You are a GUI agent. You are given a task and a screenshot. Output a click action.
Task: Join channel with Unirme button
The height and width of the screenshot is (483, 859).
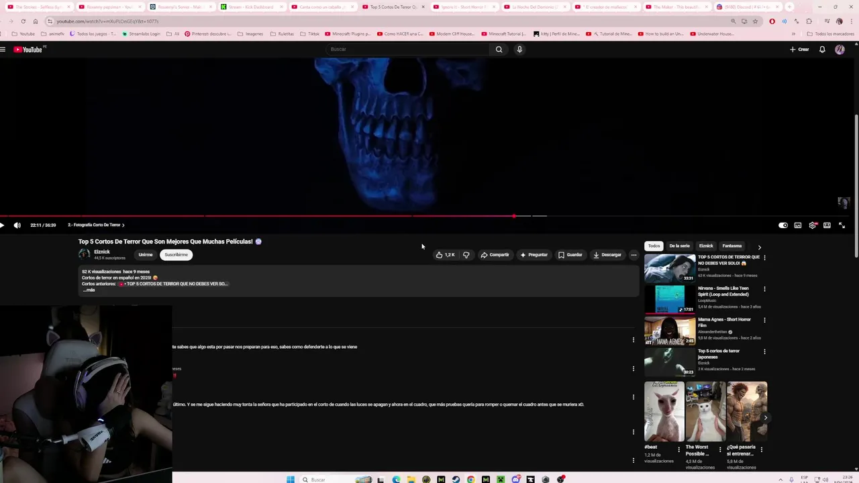146,255
